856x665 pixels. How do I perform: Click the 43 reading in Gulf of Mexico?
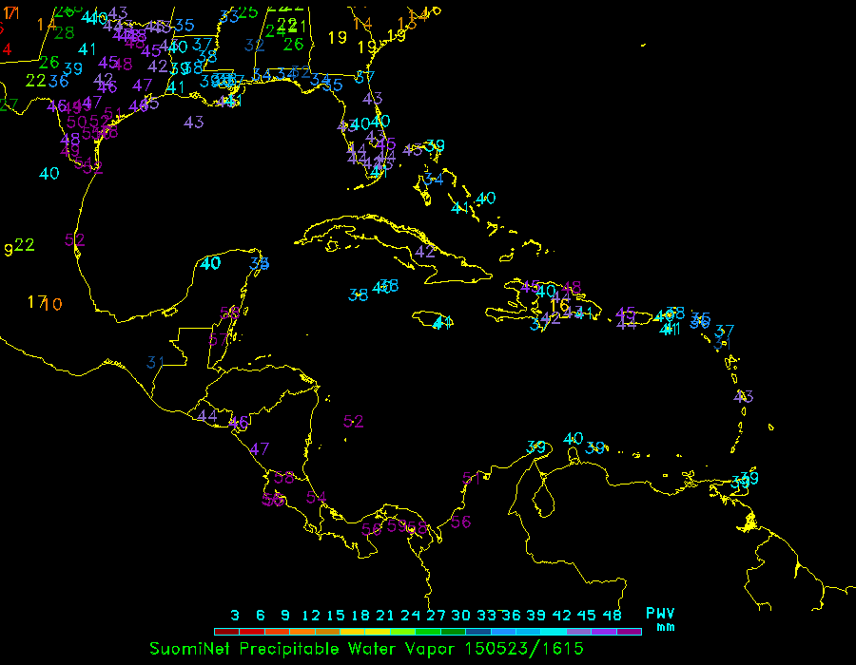[194, 122]
